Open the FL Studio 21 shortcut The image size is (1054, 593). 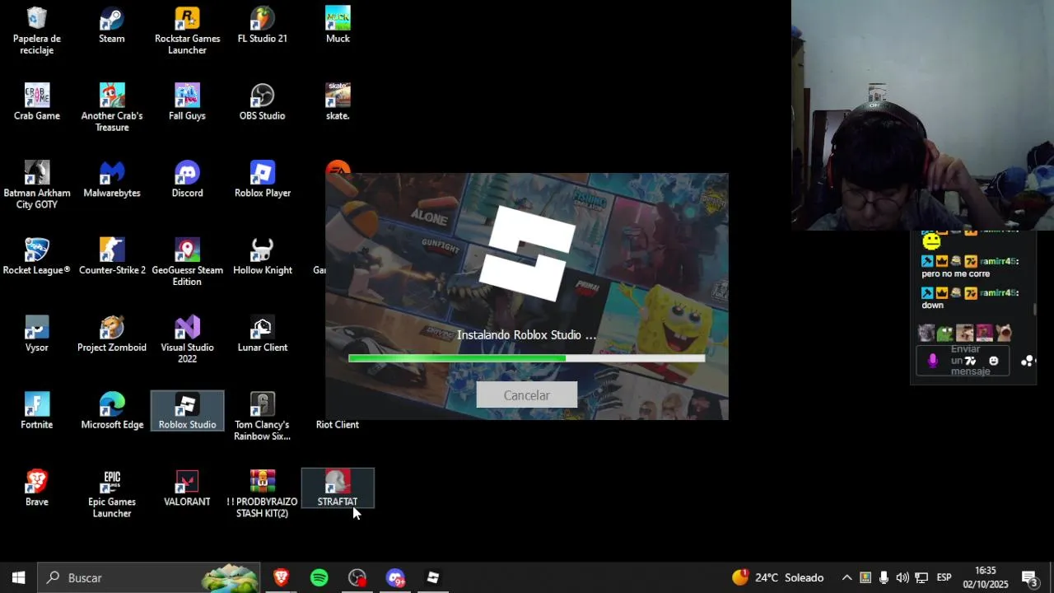pyautogui.click(x=262, y=26)
